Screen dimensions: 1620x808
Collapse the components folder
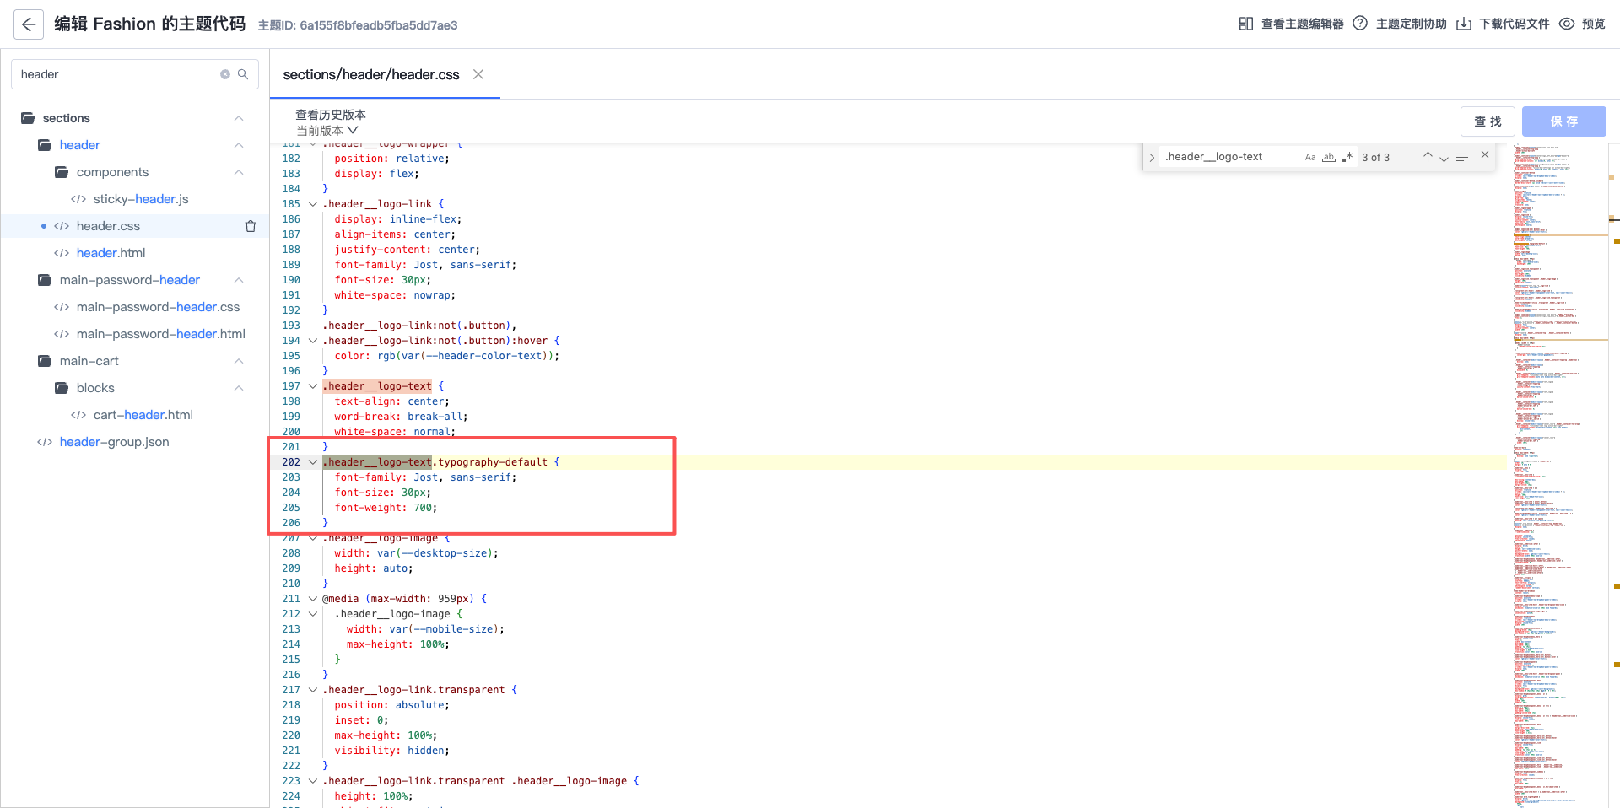[239, 172]
